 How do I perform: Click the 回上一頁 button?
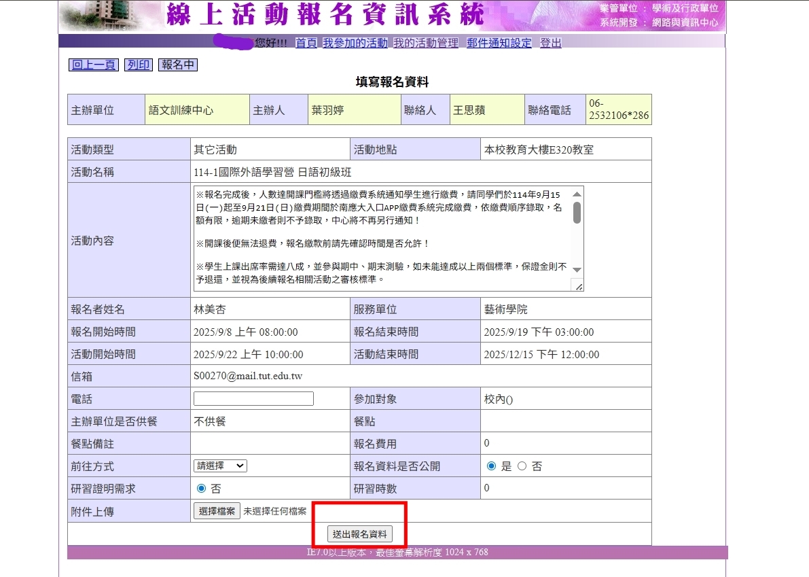[x=94, y=65]
